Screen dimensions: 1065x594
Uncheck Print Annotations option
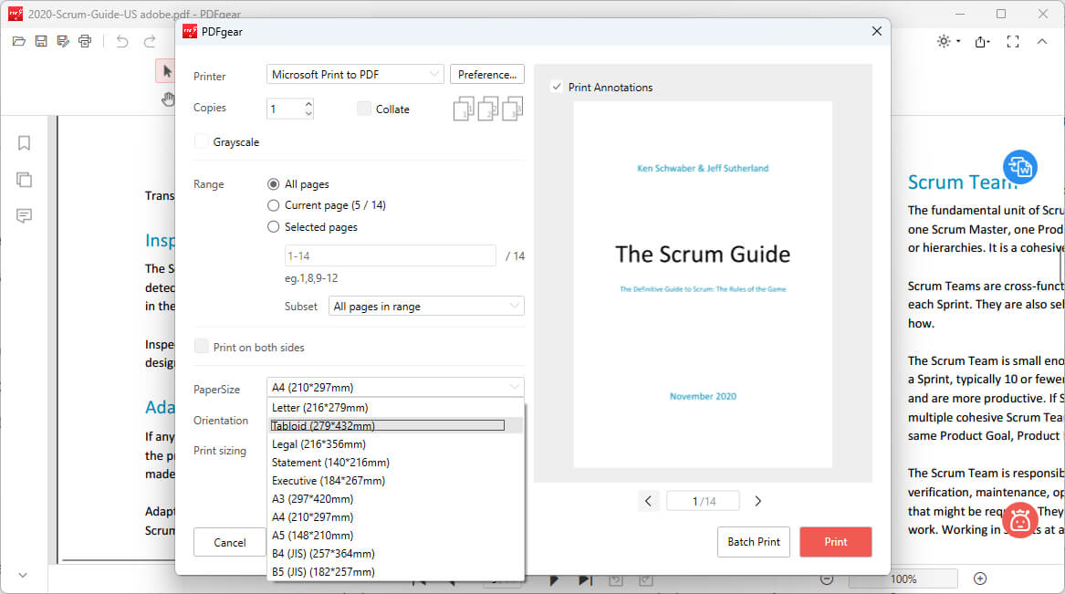556,88
